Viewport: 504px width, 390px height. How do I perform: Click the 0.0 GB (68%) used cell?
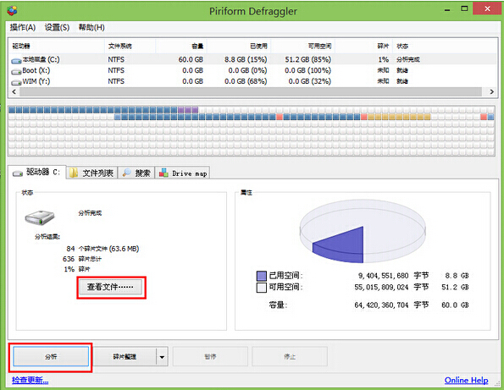pyautogui.click(x=246, y=81)
